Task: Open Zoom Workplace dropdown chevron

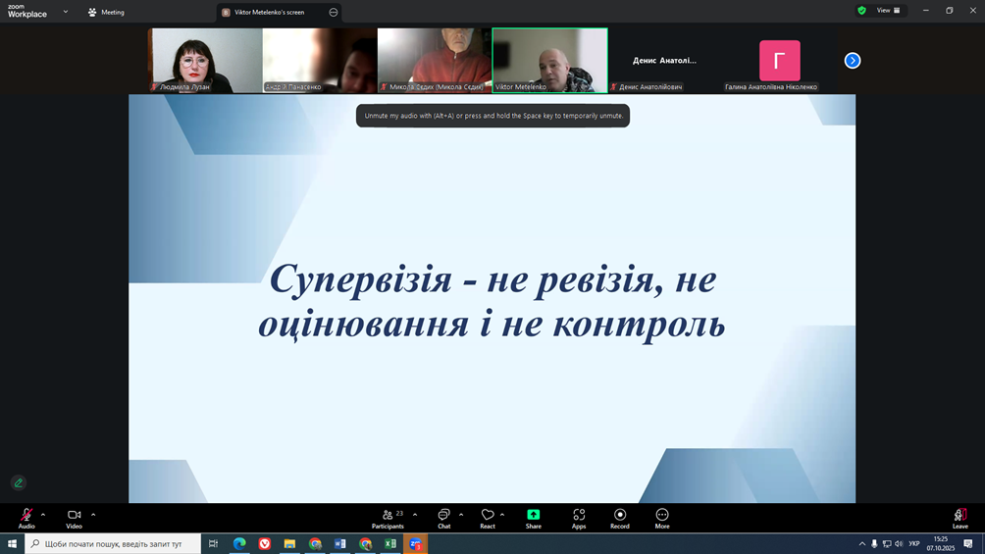Action: point(66,12)
